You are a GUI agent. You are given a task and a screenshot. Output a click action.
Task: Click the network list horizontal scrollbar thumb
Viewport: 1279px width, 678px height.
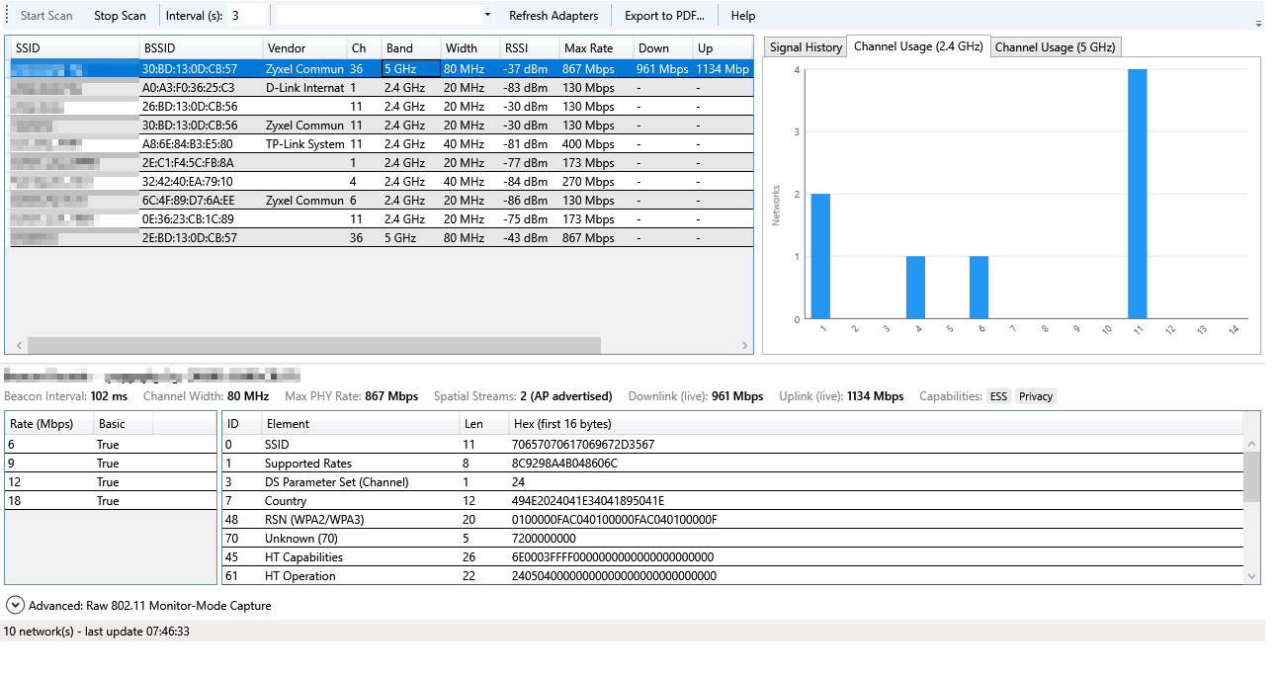click(314, 345)
